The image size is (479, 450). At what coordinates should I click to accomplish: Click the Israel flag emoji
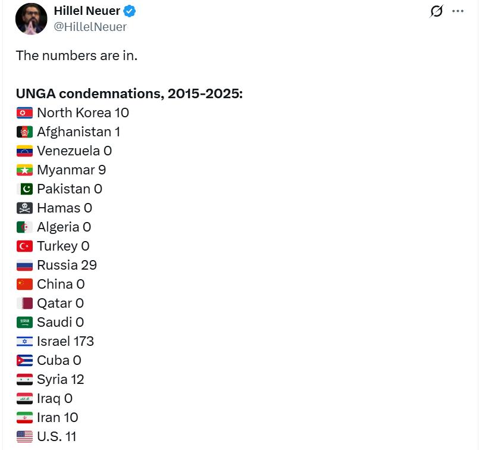24,341
